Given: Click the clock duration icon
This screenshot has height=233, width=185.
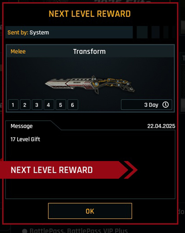Looking at the screenshot, I should pyautogui.click(x=166, y=105).
